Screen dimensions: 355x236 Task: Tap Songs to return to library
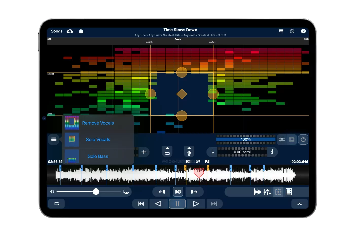56,31
